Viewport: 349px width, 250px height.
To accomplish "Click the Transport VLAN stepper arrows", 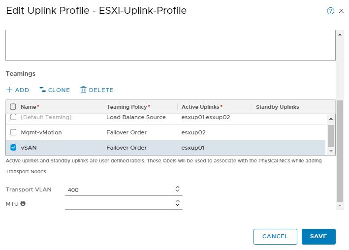I will pos(177,189).
